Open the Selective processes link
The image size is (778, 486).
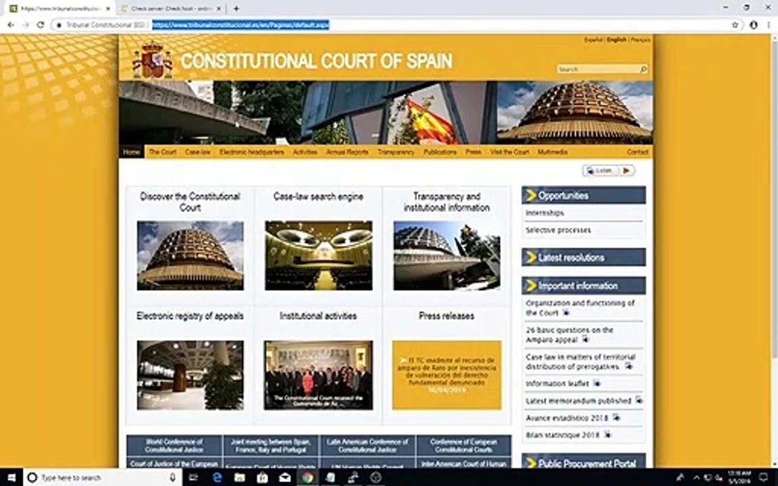click(x=559, y=230)
